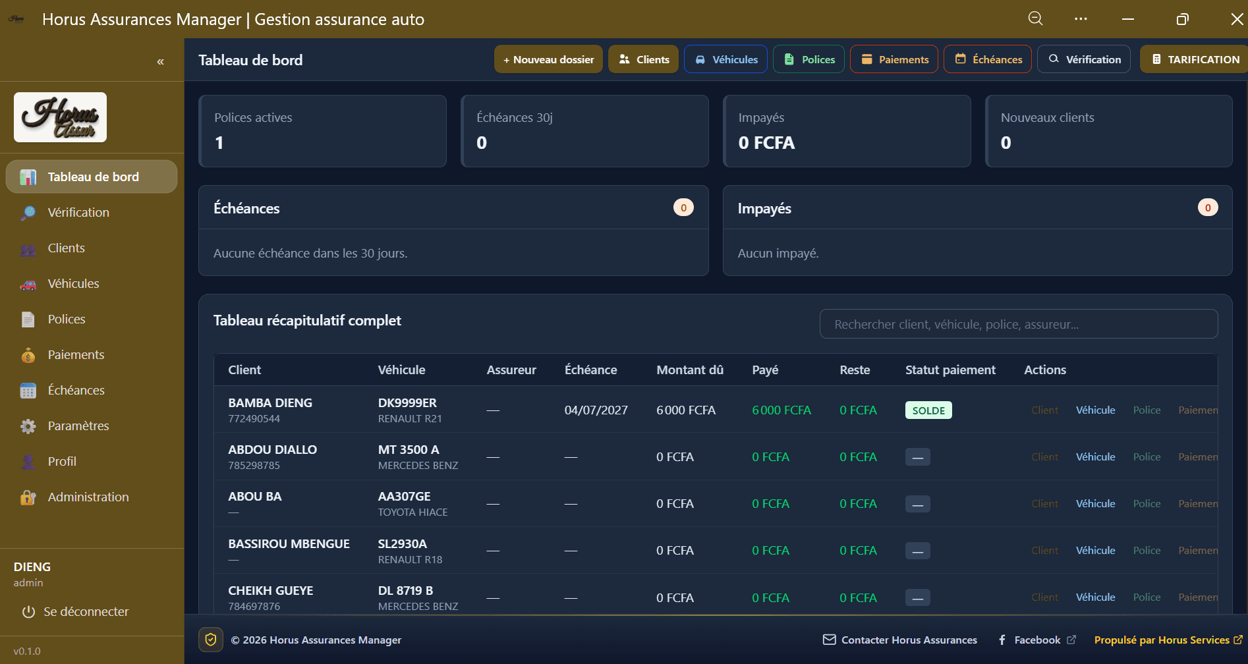Viewport: 1248px width, 664px height.
Task: Go to Clients in the sidebar
Action: [92, 248]
